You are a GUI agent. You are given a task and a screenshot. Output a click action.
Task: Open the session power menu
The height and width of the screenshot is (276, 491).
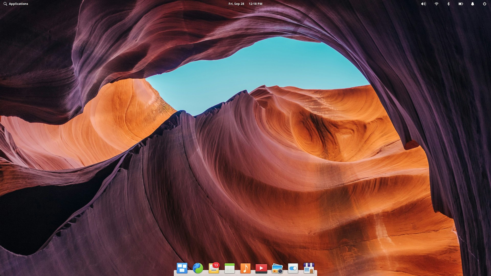(x=485, y=4)
